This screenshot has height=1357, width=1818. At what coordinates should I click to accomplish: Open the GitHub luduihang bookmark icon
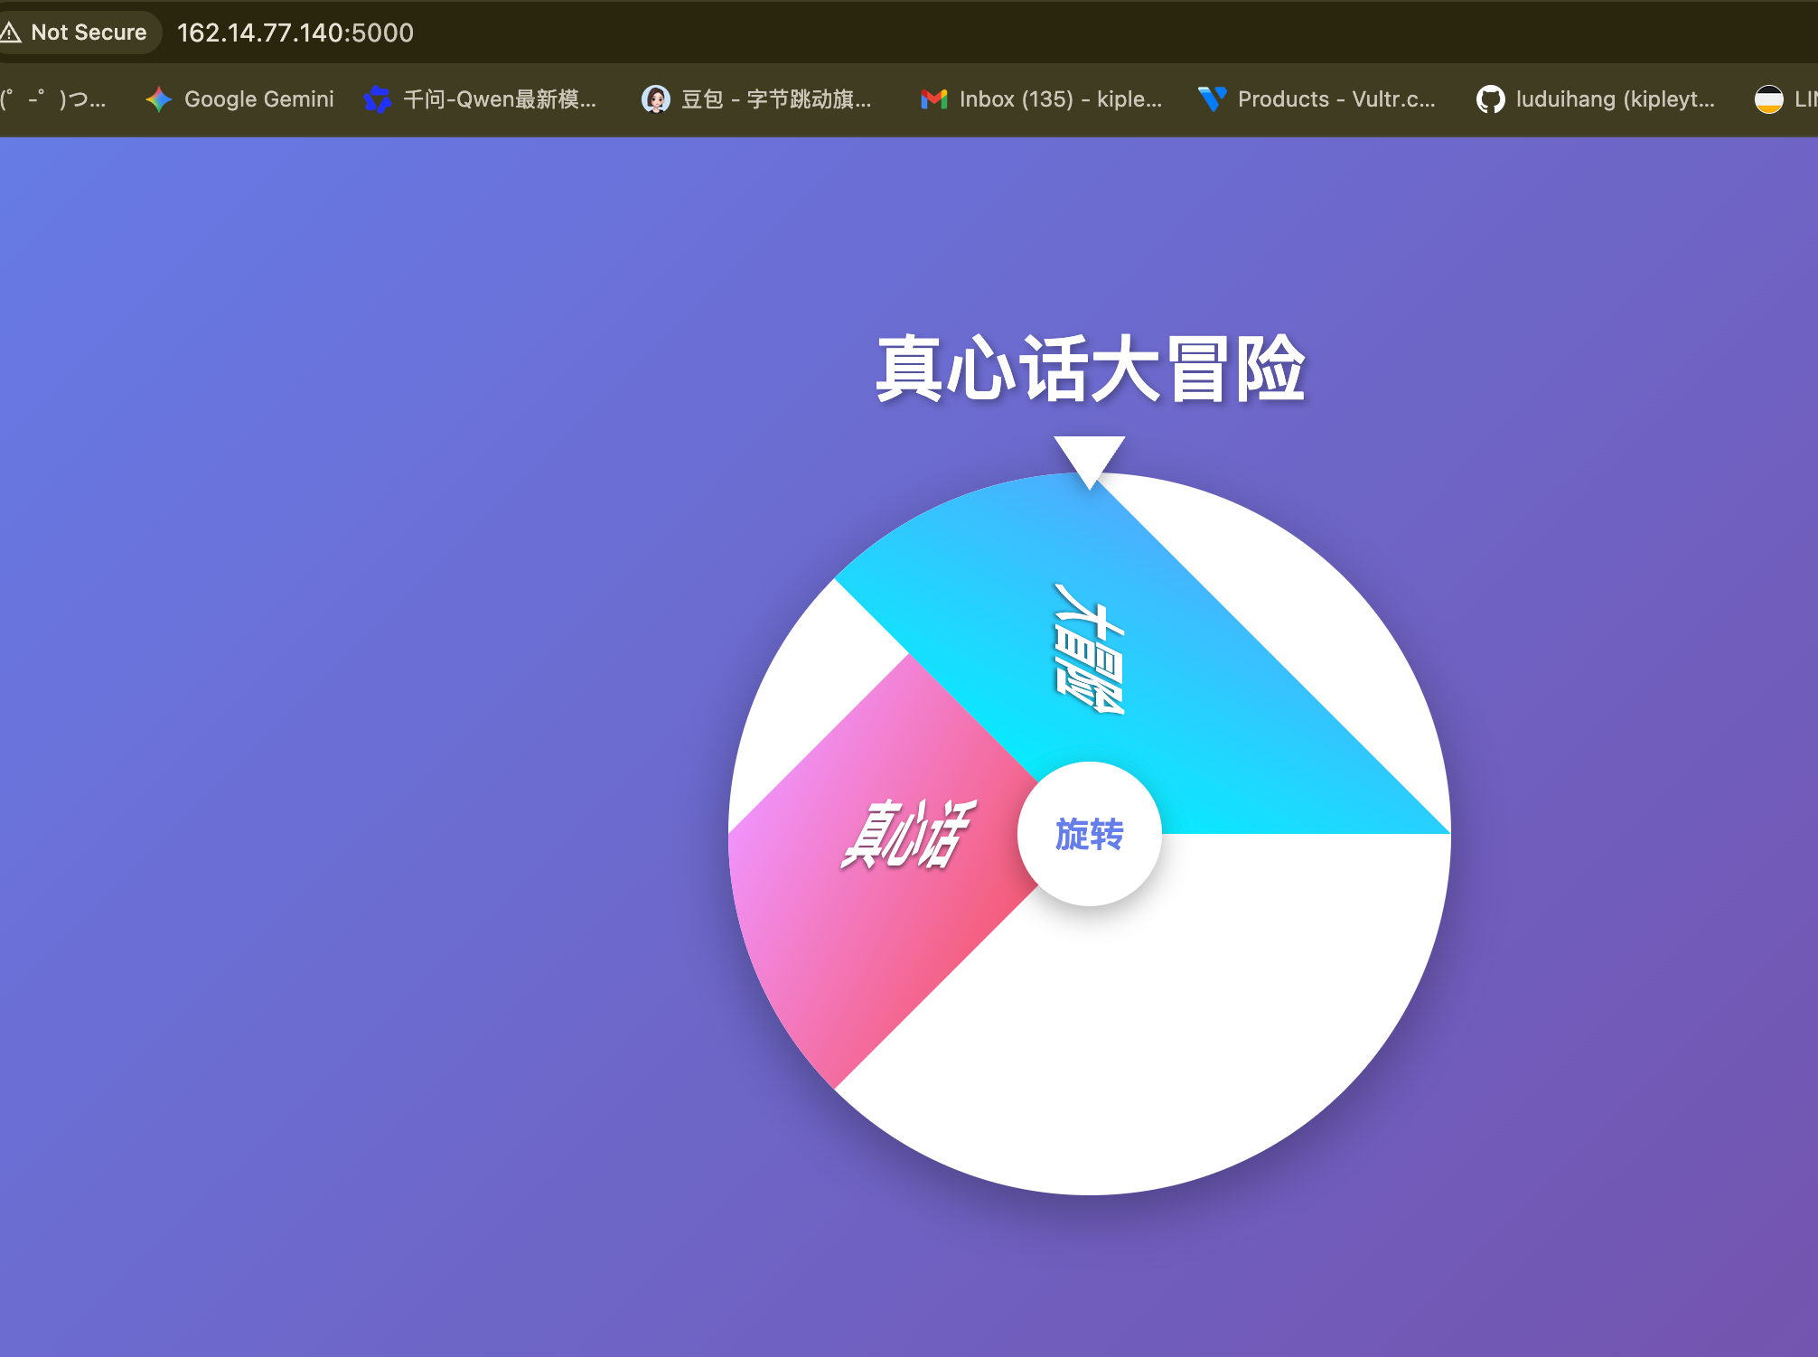pyautogui.click(x=1490, y=99)
